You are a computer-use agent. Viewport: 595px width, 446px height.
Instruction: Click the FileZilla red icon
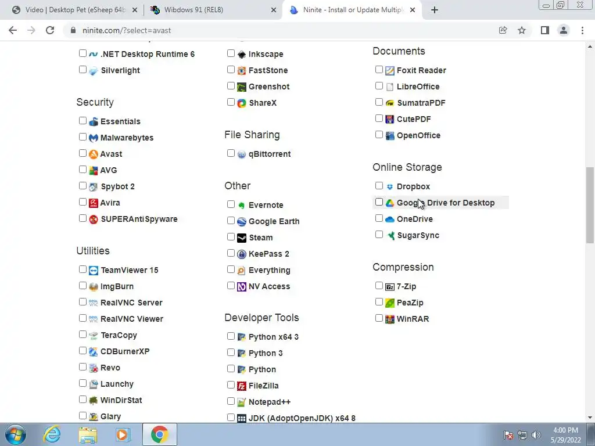242,386
